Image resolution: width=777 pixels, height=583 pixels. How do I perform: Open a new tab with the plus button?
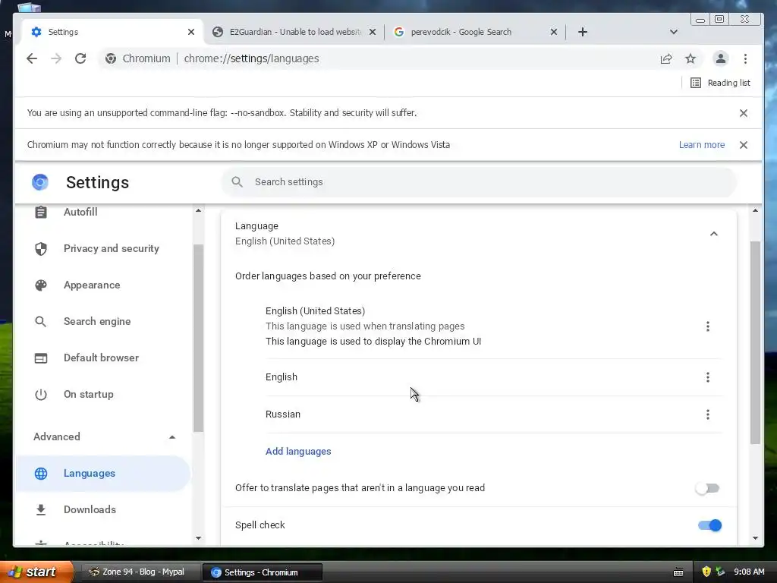(x=583, y=32)
